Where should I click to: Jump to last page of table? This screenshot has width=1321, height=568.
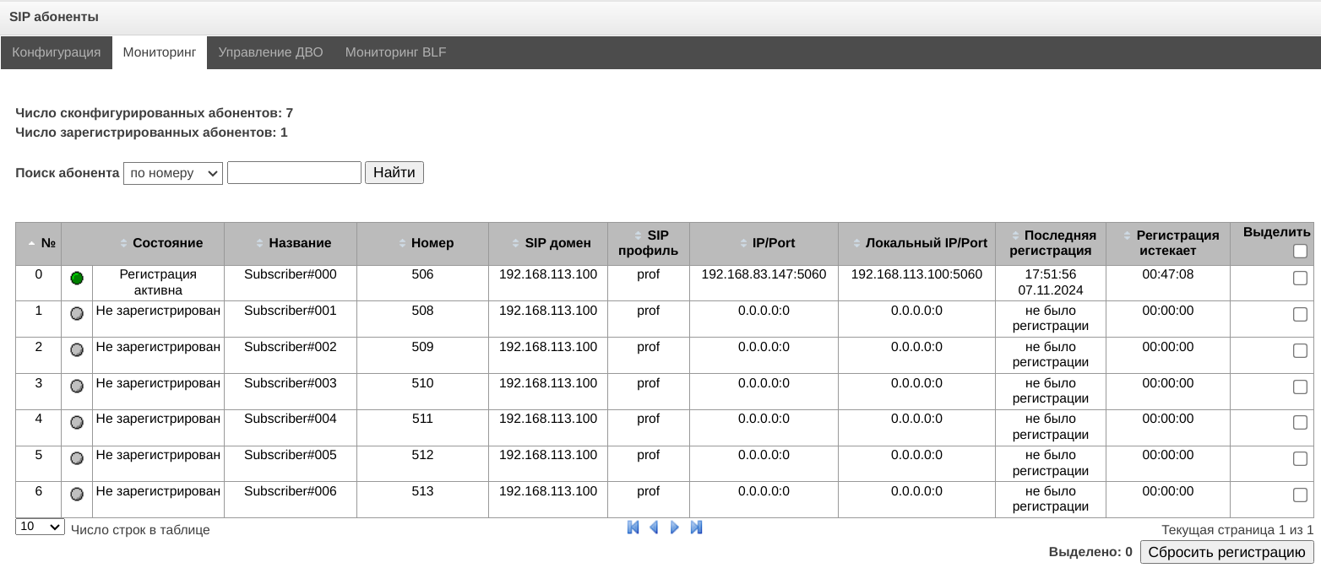[x=696, y=527]
